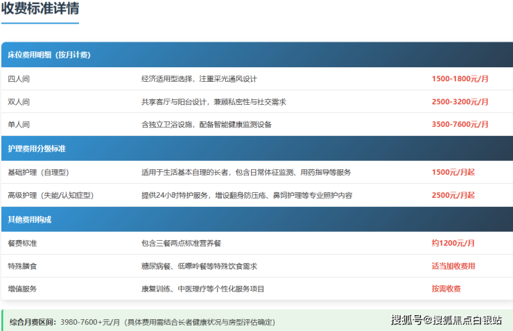Click the 四人间 room type row label

tap(19, 79)
